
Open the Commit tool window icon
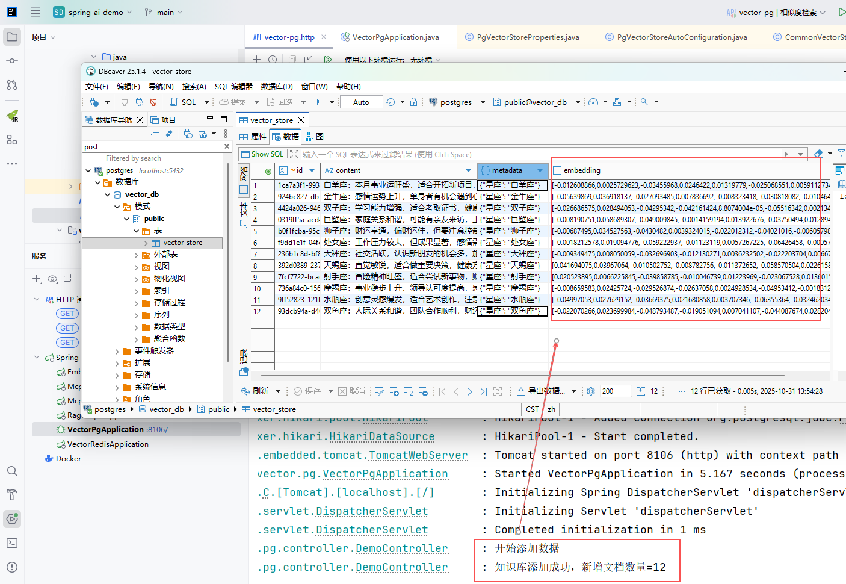12,61
